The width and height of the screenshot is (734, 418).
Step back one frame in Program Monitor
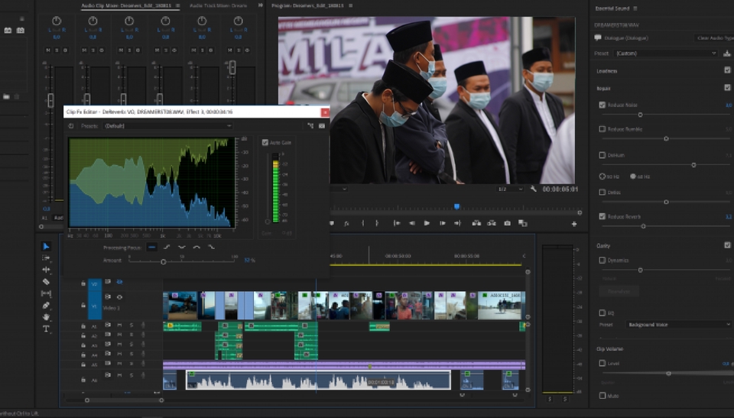click(x=412, y=223)
